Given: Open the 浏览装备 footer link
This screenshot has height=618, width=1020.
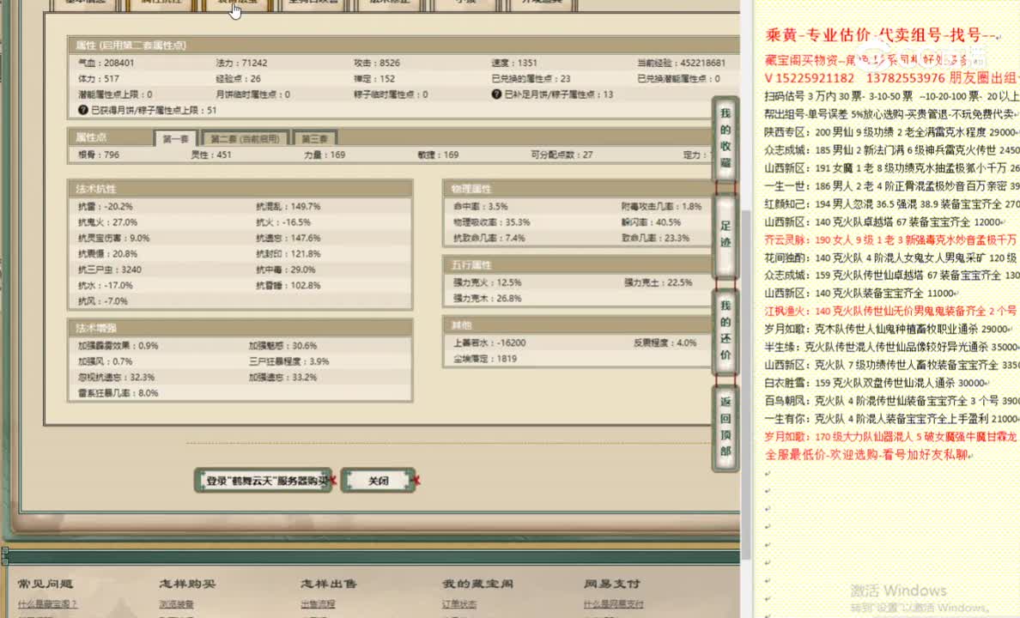Looking at the screenshot, I should pos(176,604).
